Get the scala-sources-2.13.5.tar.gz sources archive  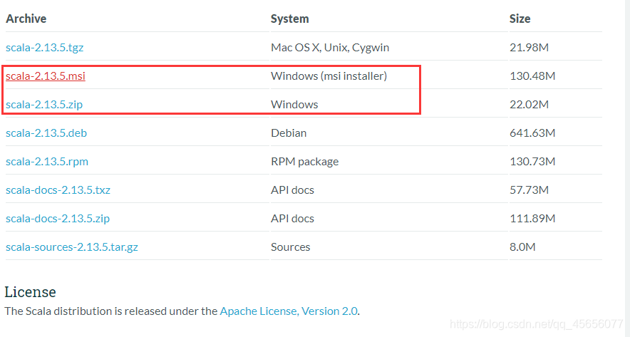[72, 247]
